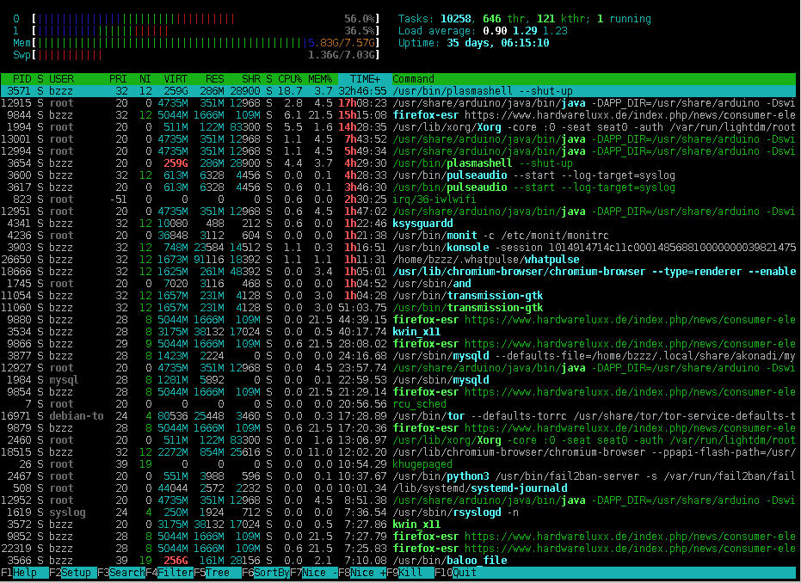
Task: Select the ksysguardd process row
Action: click(x=398, y=223)
